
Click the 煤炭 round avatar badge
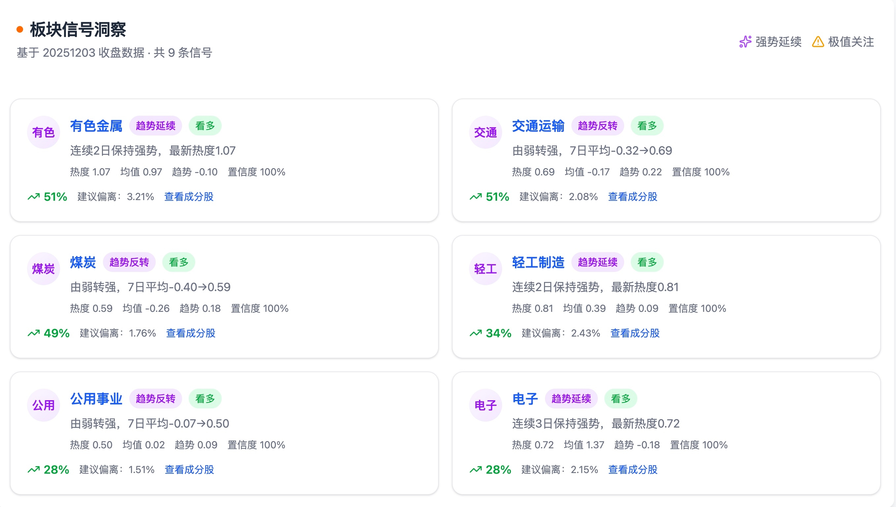point(44,269)
